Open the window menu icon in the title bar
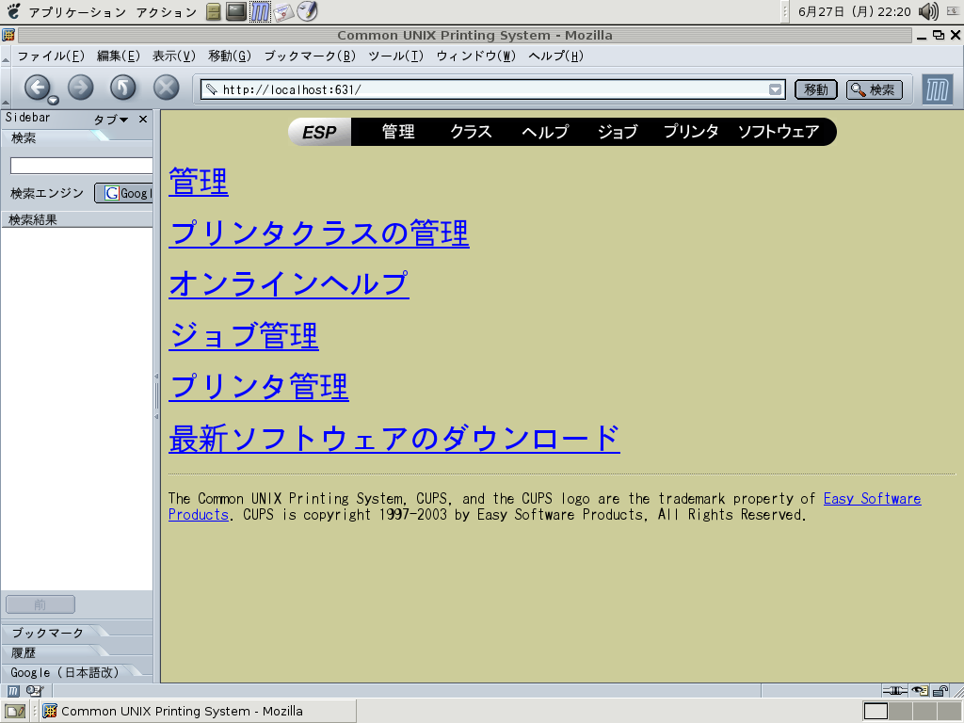Image resolution: width=964 pixels, height=723 pixels. (x=8, y=35)
